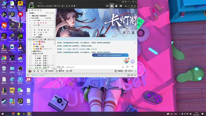The image size is (206, 116).
Task: Click the video icon at bottom right of YY
Action: click(128, 75)
